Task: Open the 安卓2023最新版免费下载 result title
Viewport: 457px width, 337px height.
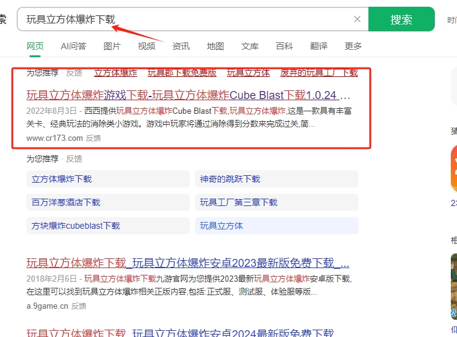Action: coord(188,263)
